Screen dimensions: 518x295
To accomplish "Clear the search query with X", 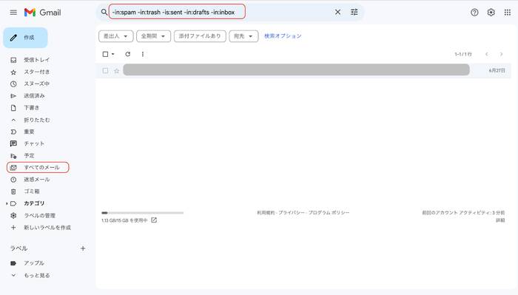I will pyautogui.click(x=337, y=13).
